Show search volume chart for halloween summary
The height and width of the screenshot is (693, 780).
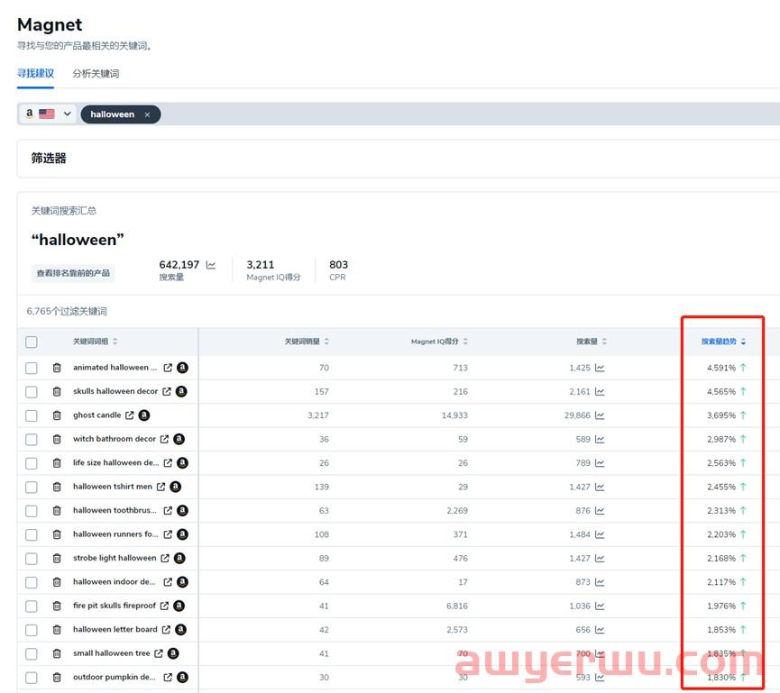tap(211, 265)
